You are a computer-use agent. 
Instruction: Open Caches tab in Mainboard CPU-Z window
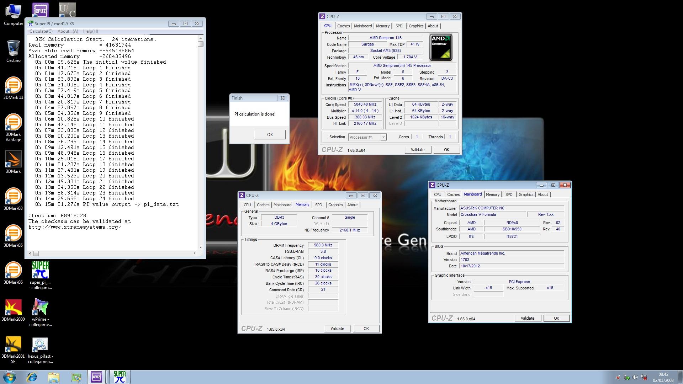click(453, 194)
